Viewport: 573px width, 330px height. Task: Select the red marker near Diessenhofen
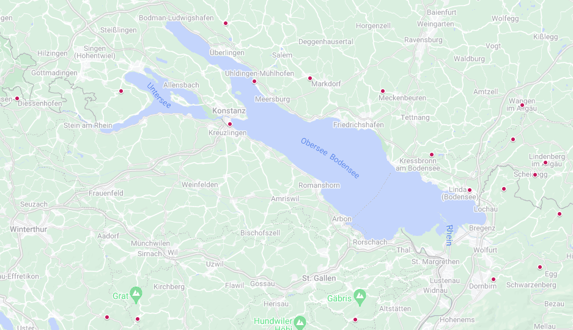(x=17, y=98)
